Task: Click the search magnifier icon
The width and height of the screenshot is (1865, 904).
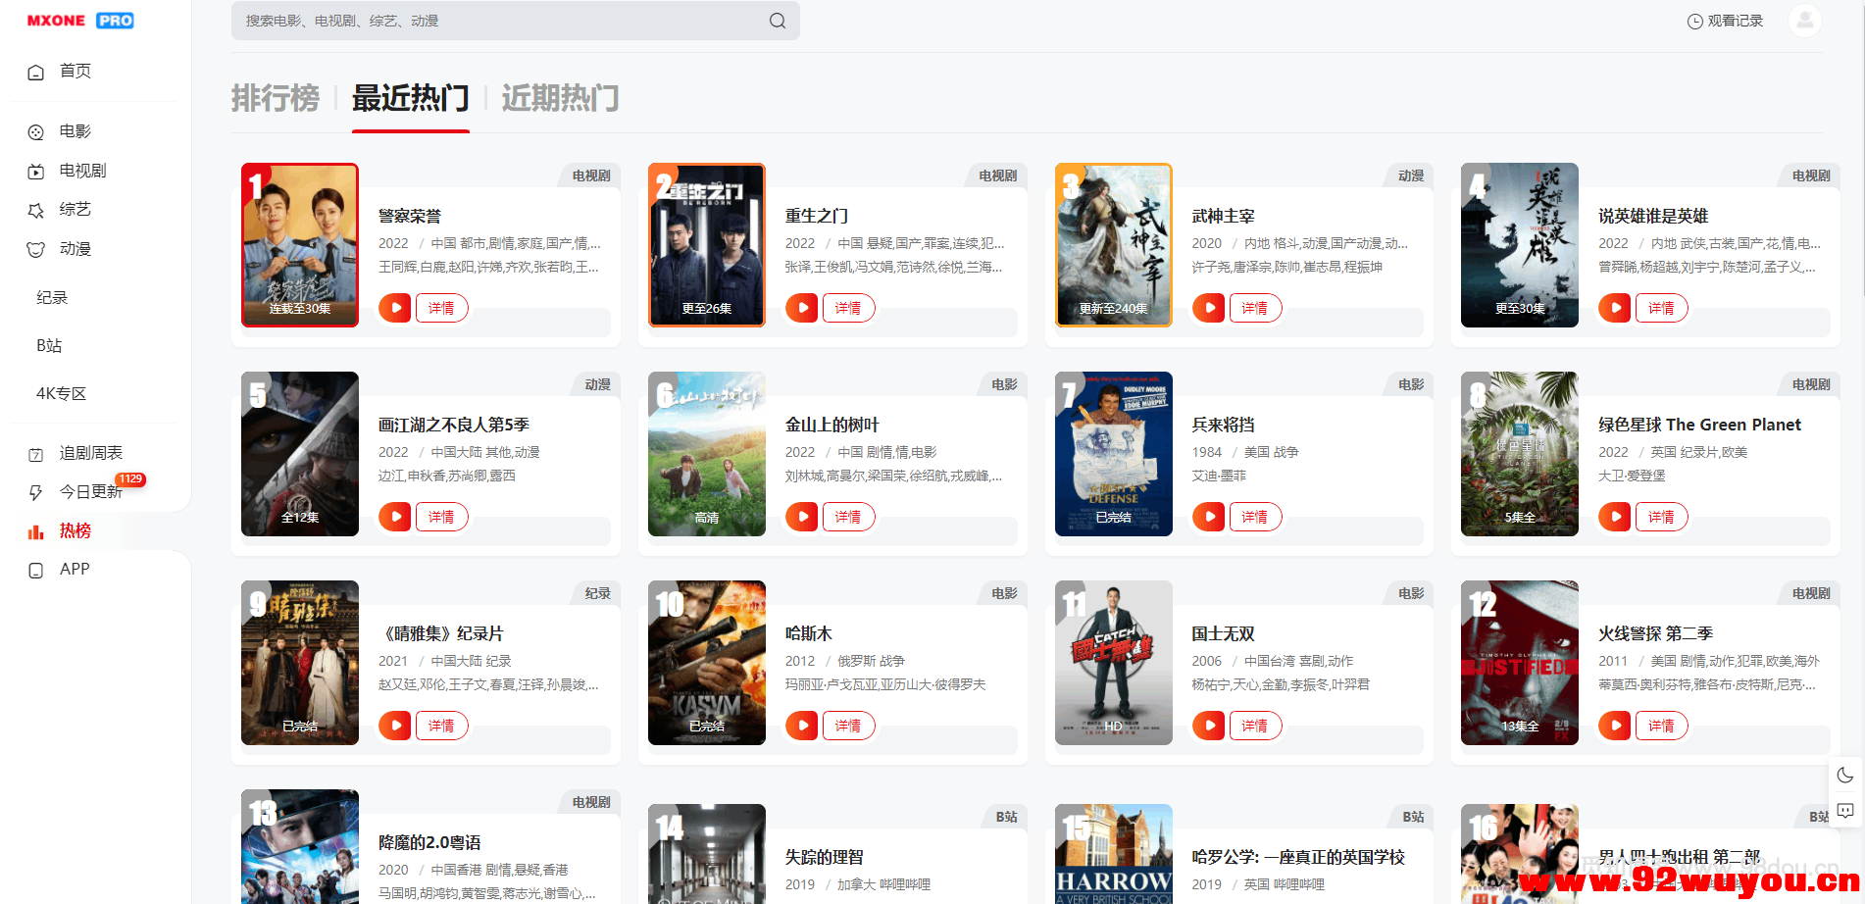Action: coord(777,20)
